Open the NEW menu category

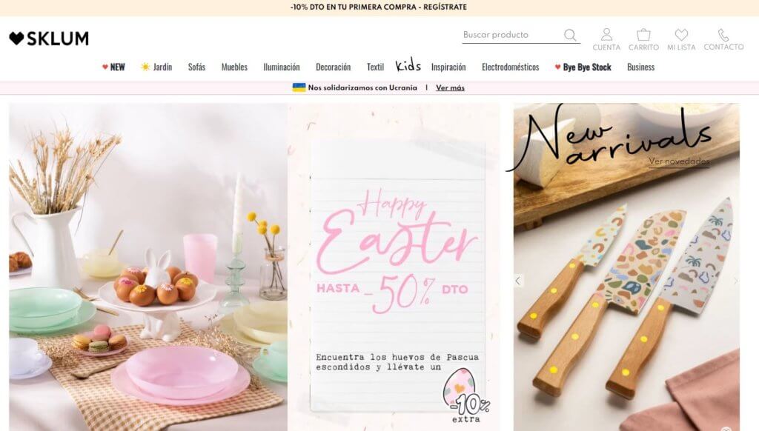pos(113,67)
